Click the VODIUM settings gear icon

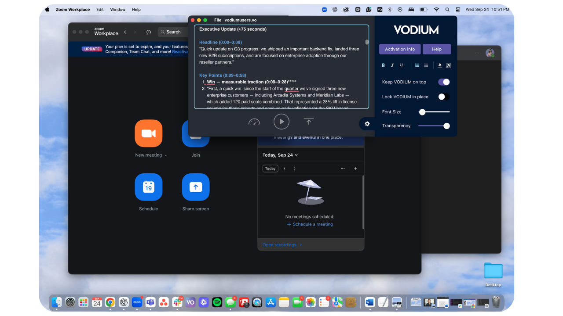coord(367,124)
